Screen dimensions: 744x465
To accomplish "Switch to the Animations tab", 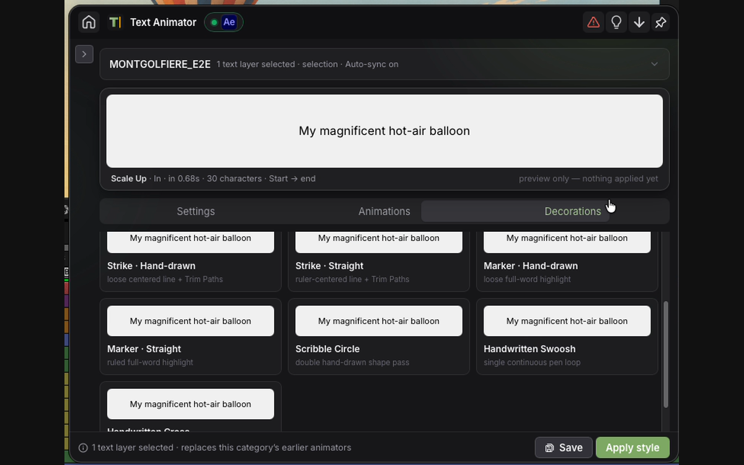I will [384, 211].
